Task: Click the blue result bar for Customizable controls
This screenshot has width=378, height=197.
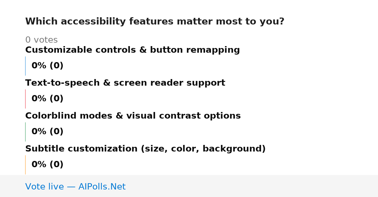Action: coord(25,66)
